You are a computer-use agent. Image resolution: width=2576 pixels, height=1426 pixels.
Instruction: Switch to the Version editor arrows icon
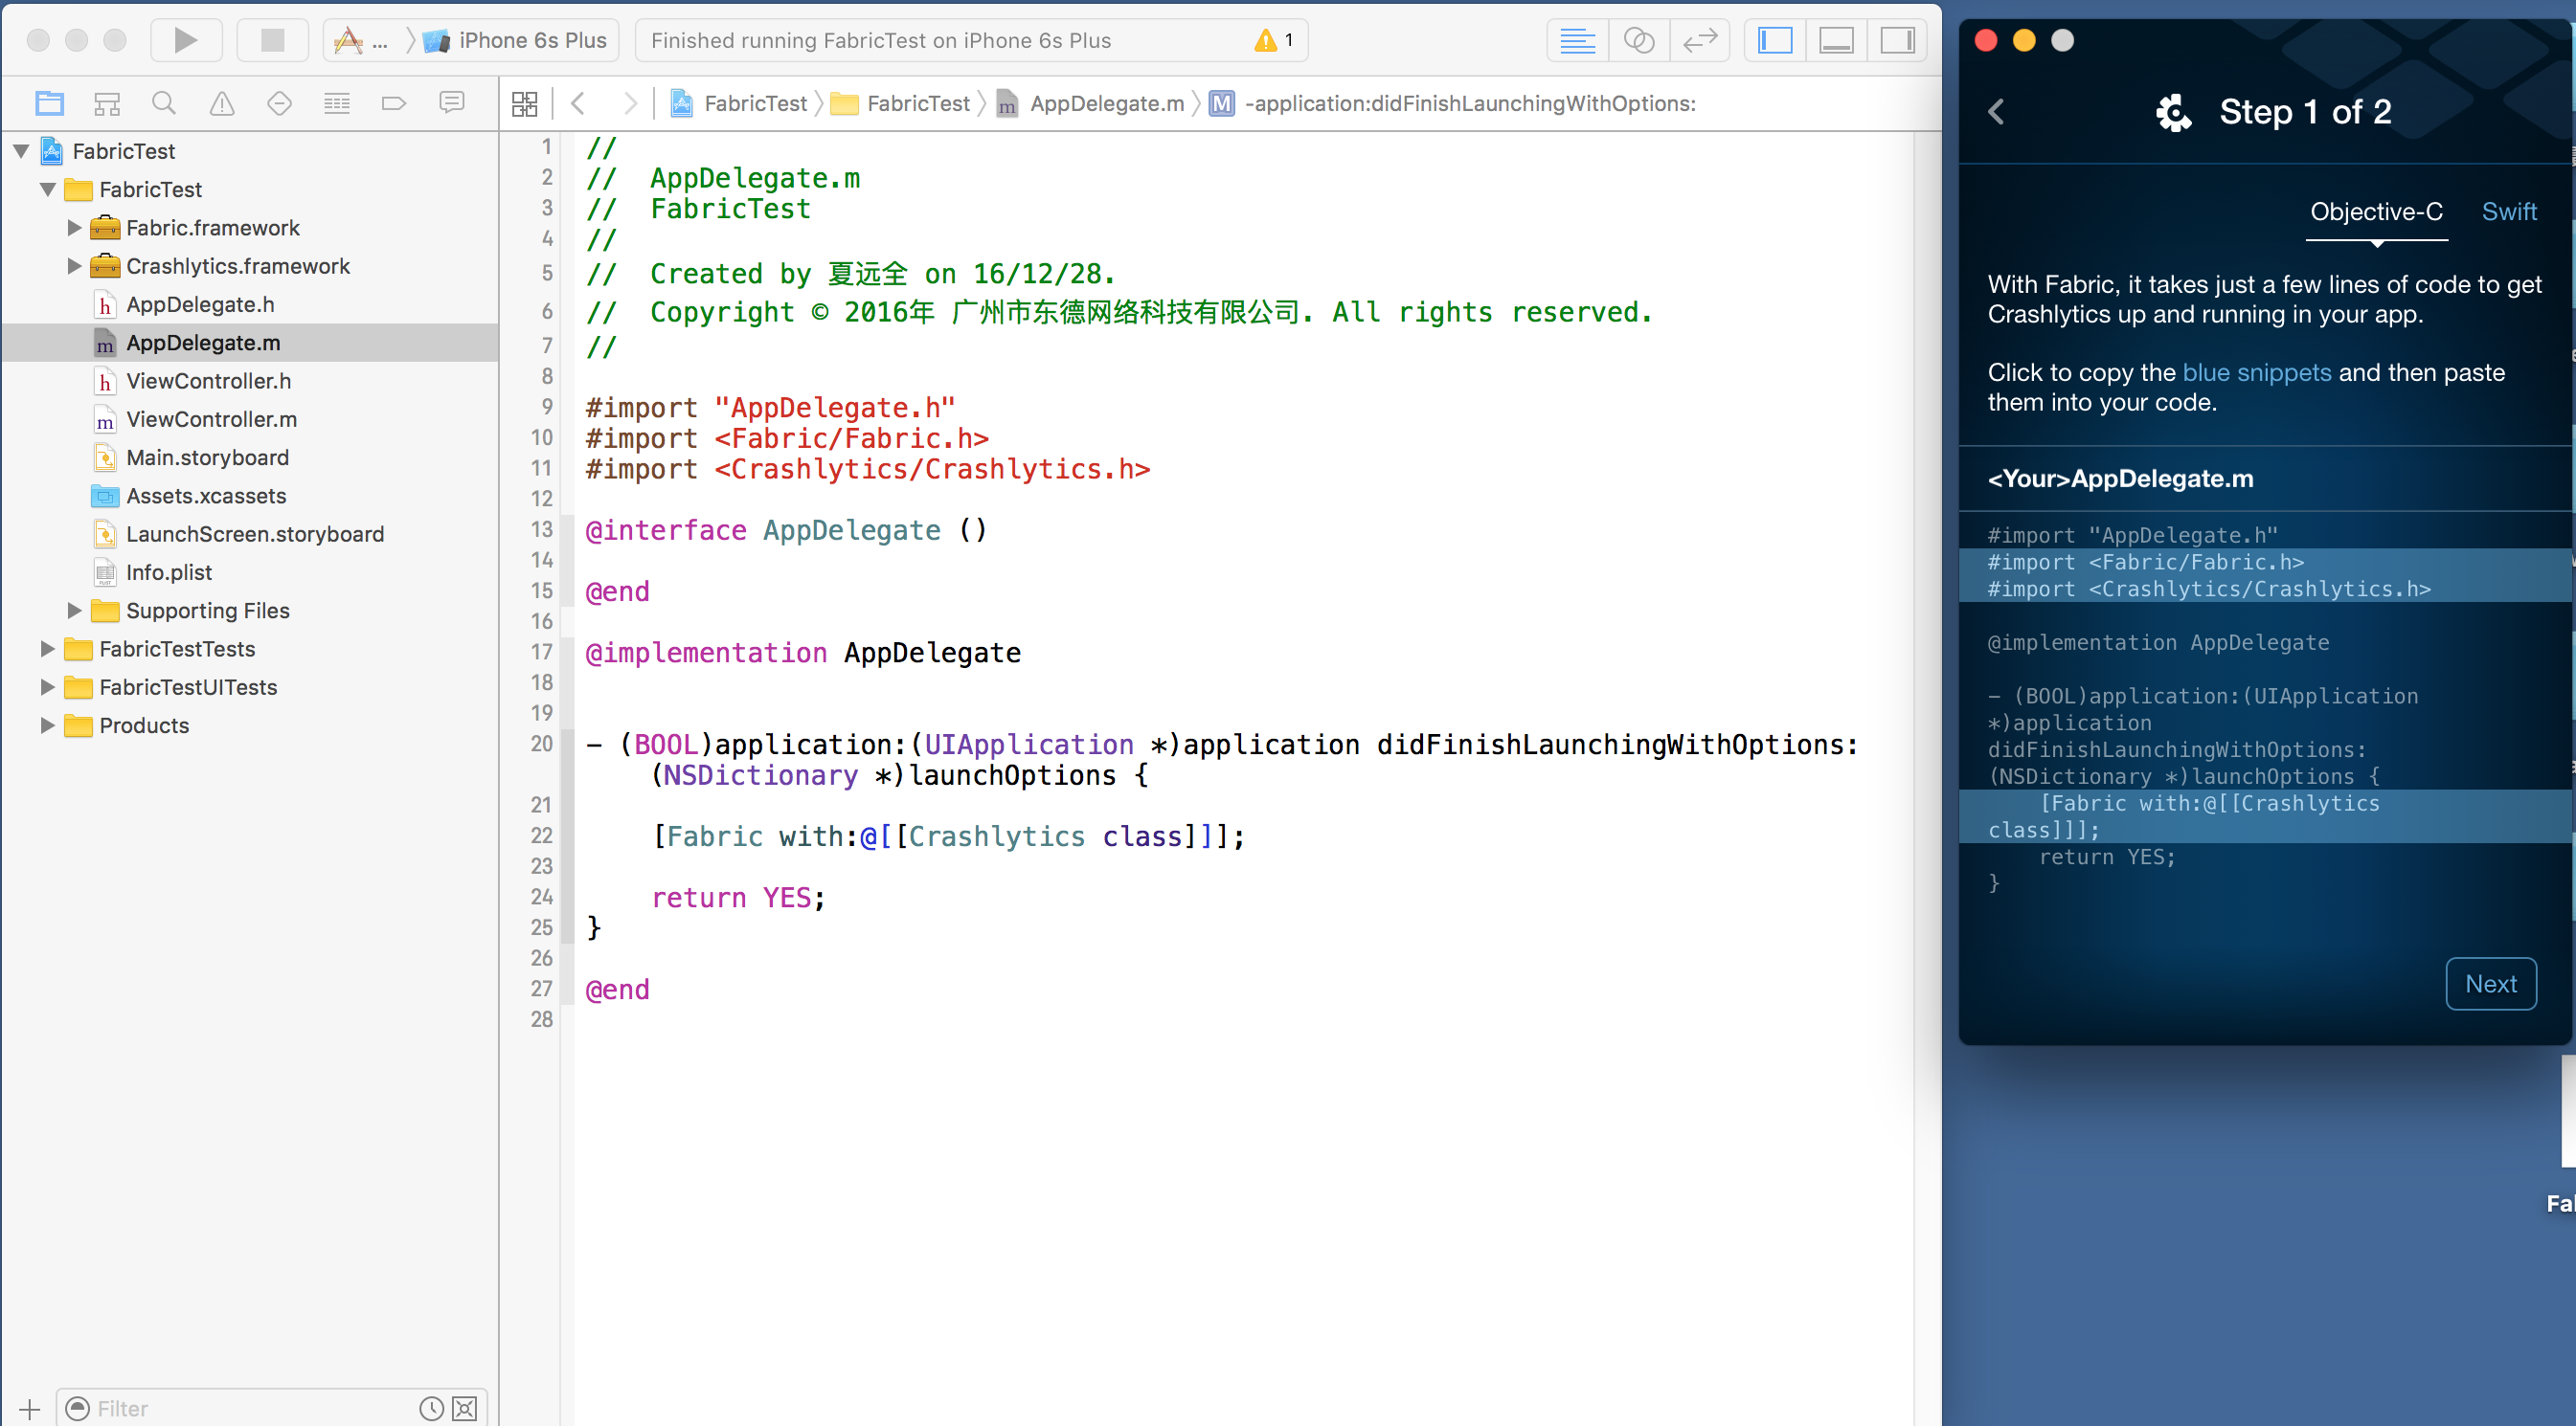[x=1699, y=40]
